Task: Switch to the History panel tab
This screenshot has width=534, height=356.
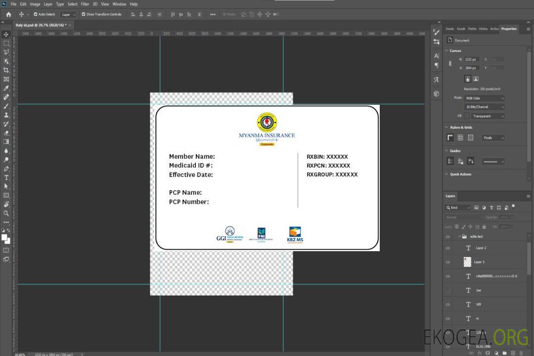Action: (x=483, y=29)
